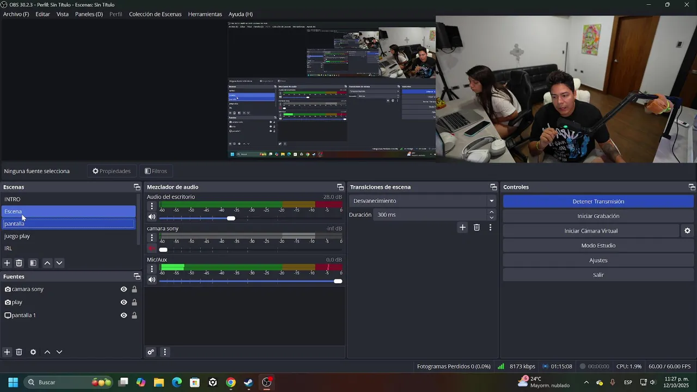
Task: Open Google Chrome from taskbar
Action: point(231,382)
